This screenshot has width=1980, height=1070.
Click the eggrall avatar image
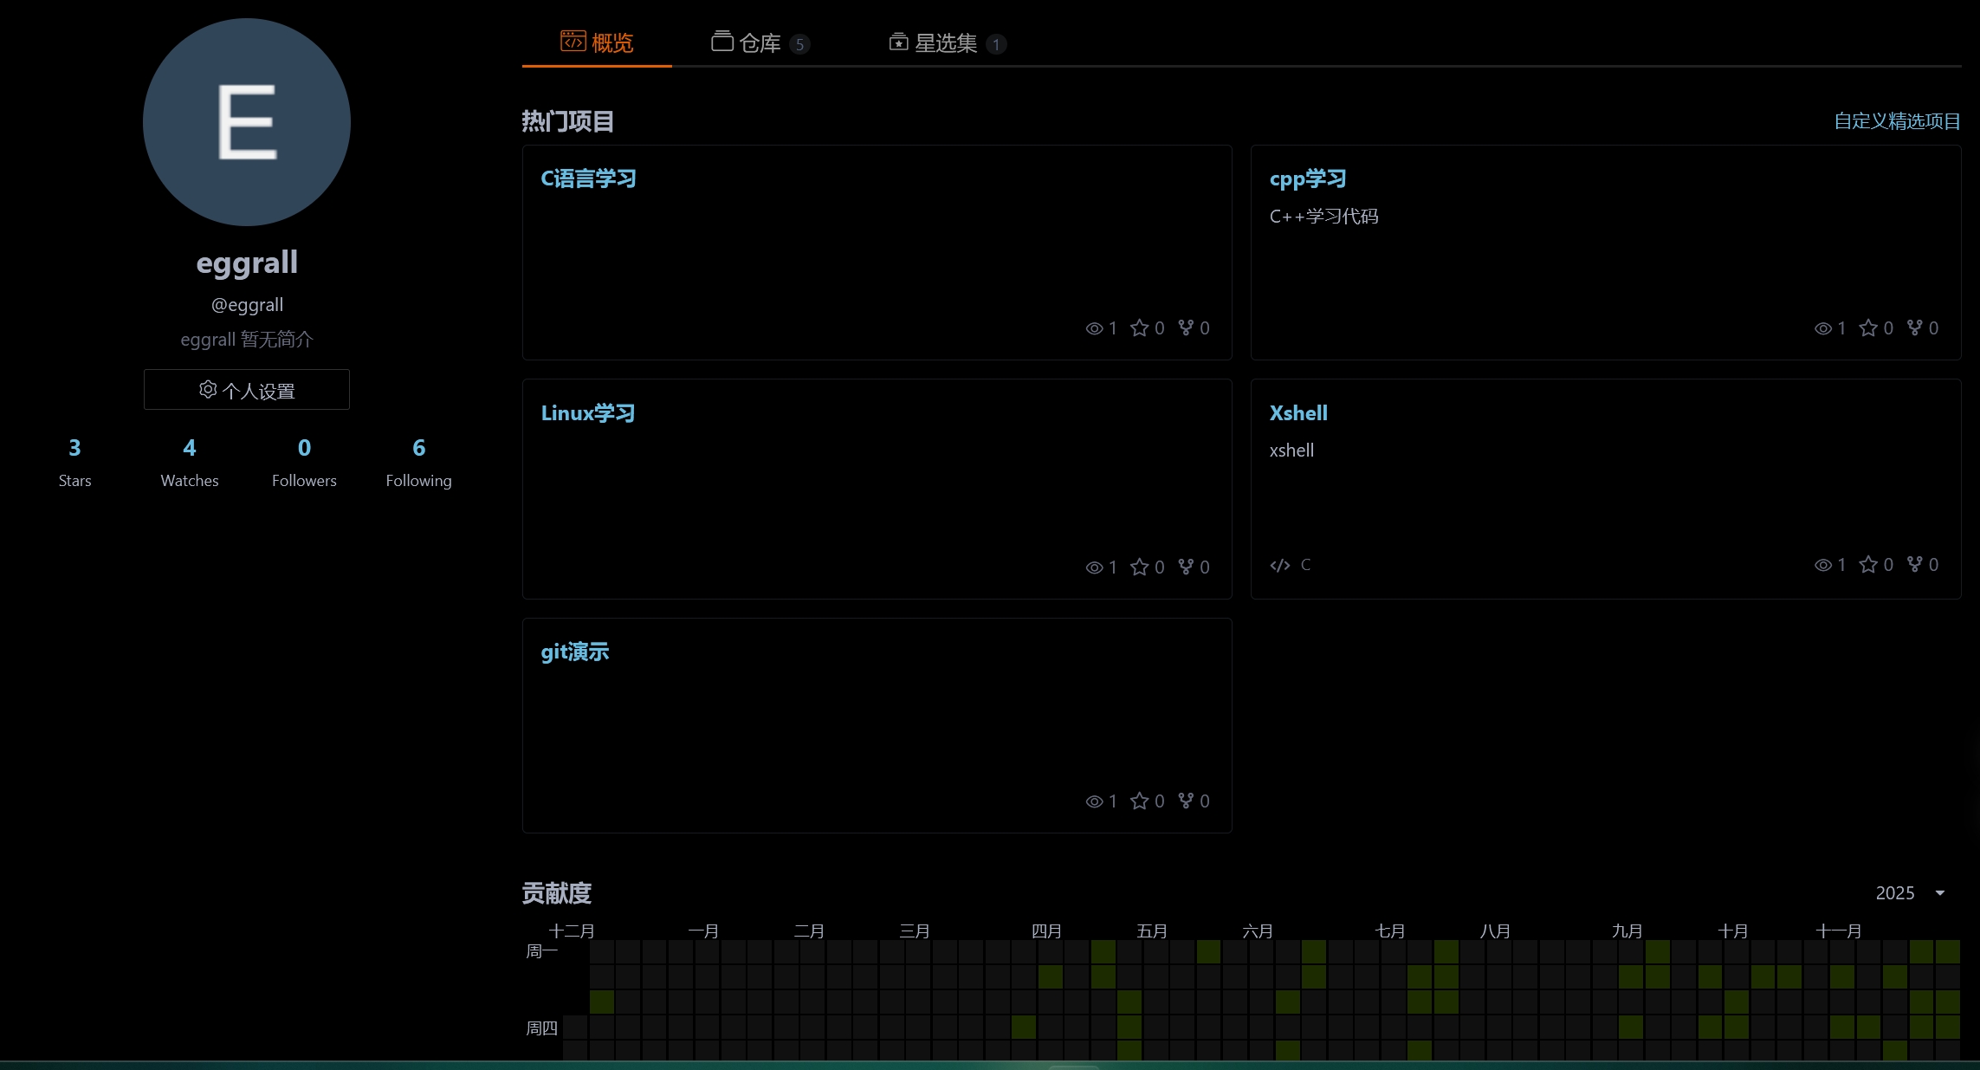click(247, 122)
